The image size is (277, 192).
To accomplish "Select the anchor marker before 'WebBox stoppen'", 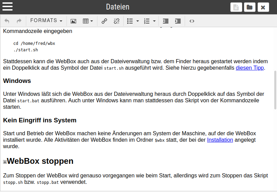I will tap(5, 162).
